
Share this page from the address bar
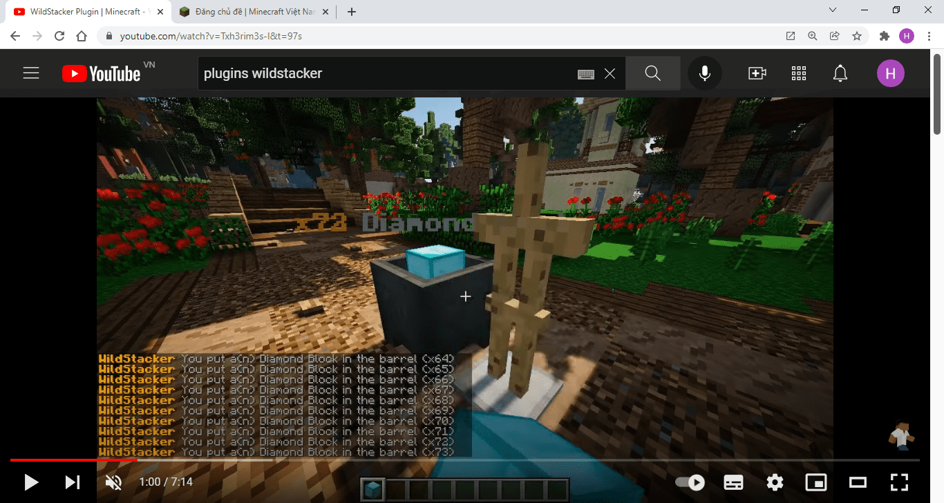(x=835, y=36)
